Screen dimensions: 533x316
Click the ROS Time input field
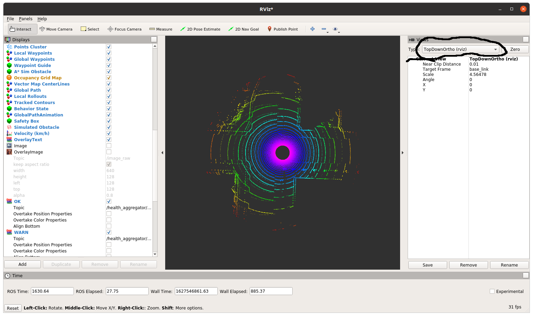point(52,291)
